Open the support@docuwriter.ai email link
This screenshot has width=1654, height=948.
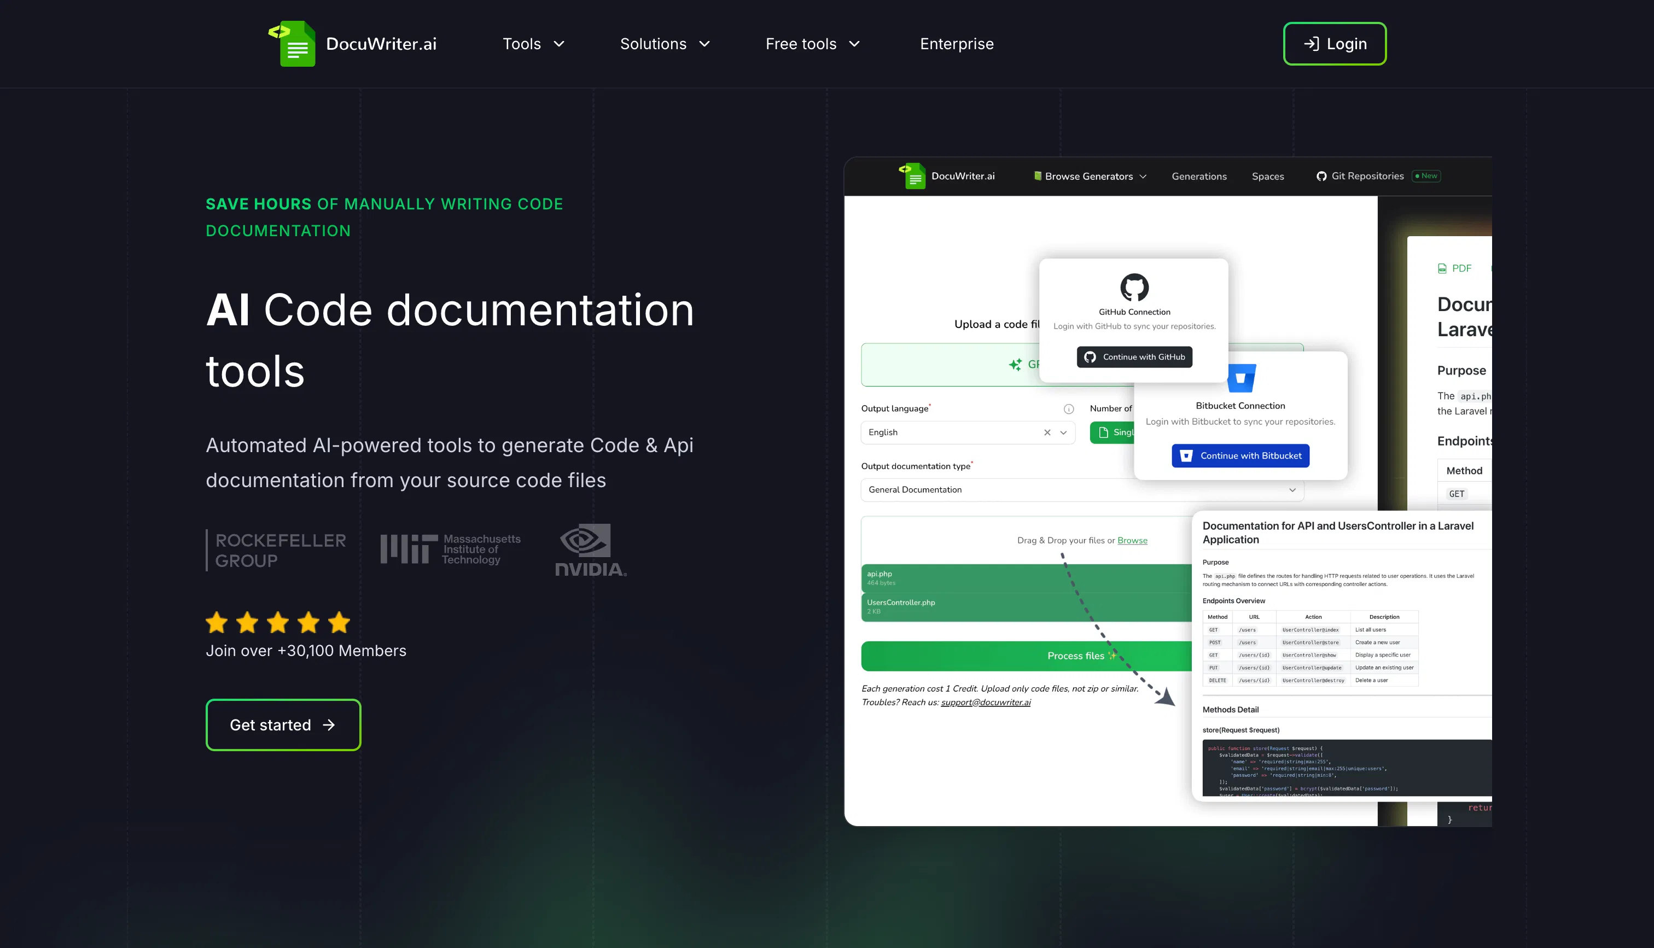click(985, 702)
